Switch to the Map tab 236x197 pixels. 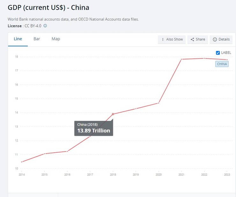click(x=56, y=39)
